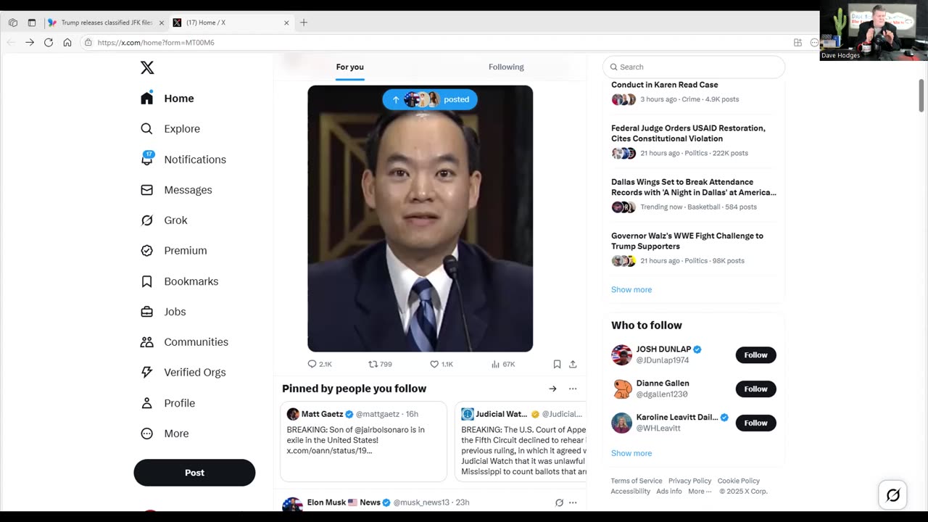Click the new posts 'posted' pill

tap(430, 99)
